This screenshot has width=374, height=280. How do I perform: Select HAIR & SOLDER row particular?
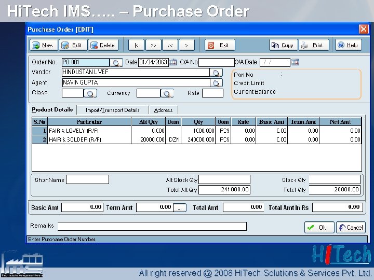click(x=89, y=139)
